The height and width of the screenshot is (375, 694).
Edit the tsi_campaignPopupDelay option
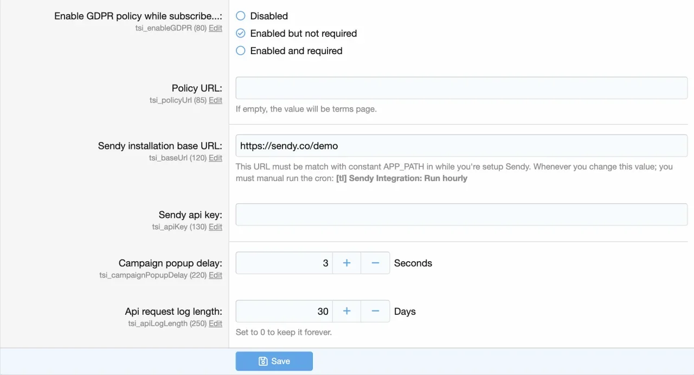click(215, 275)
